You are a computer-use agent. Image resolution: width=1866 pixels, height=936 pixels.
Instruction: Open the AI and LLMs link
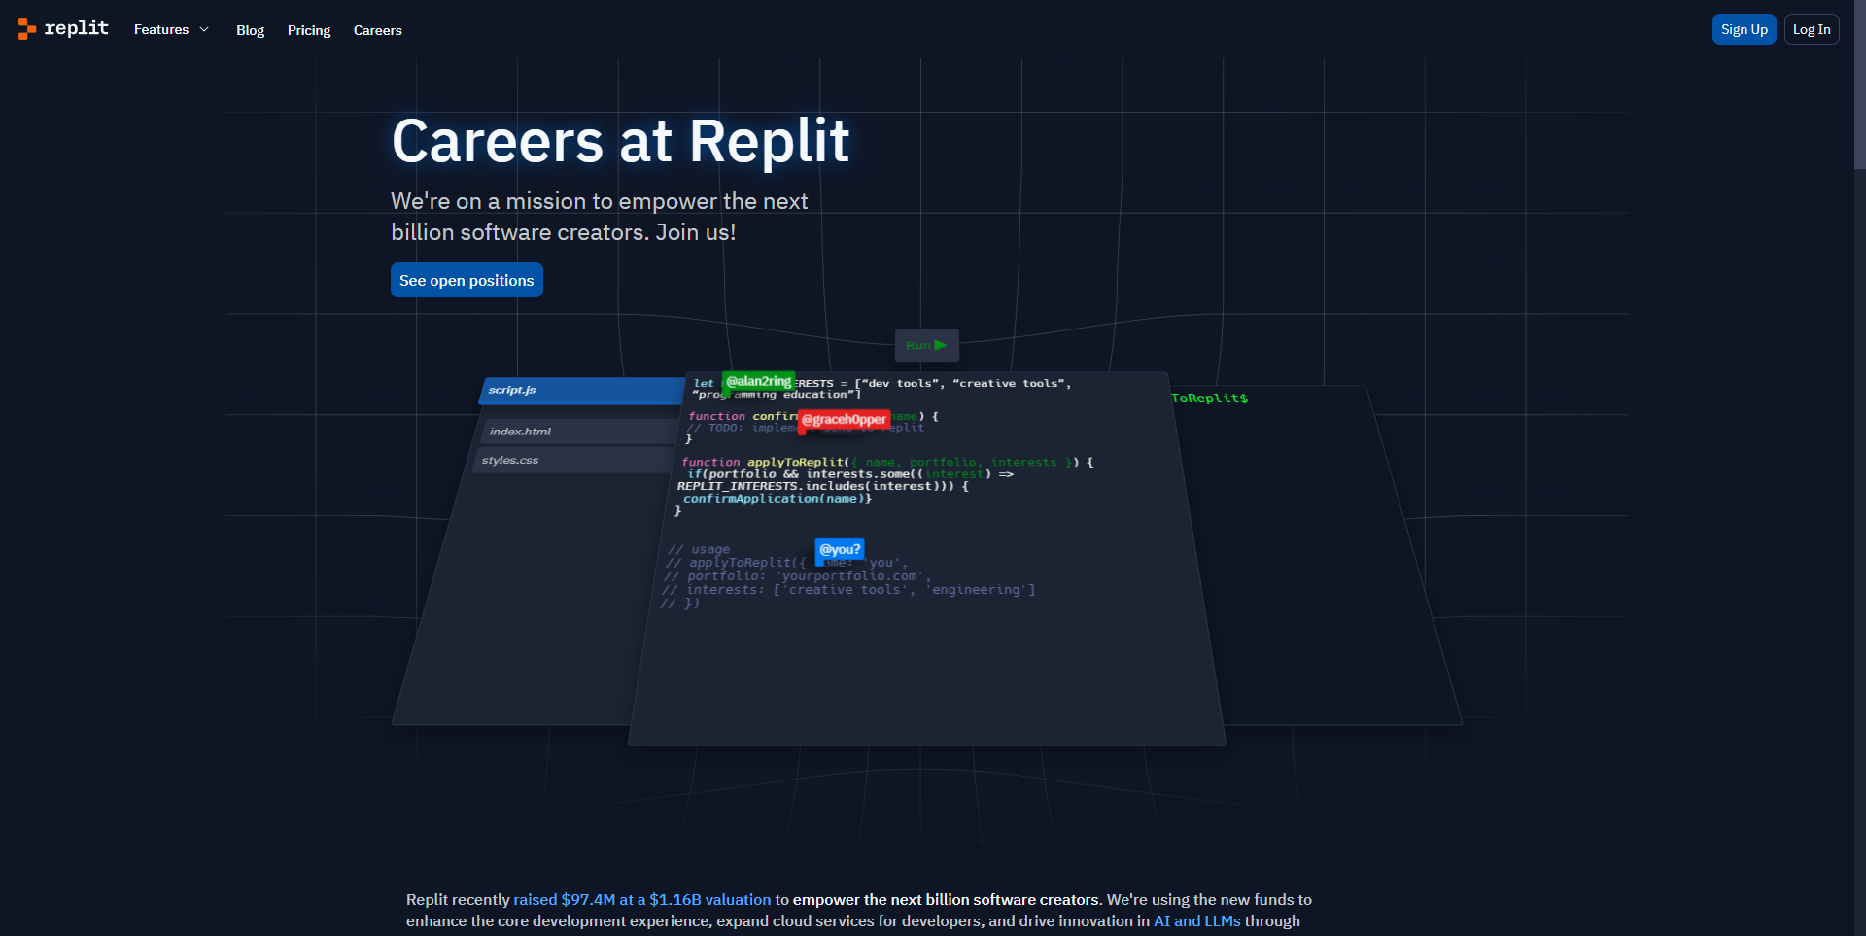[x=1196, y=921]
